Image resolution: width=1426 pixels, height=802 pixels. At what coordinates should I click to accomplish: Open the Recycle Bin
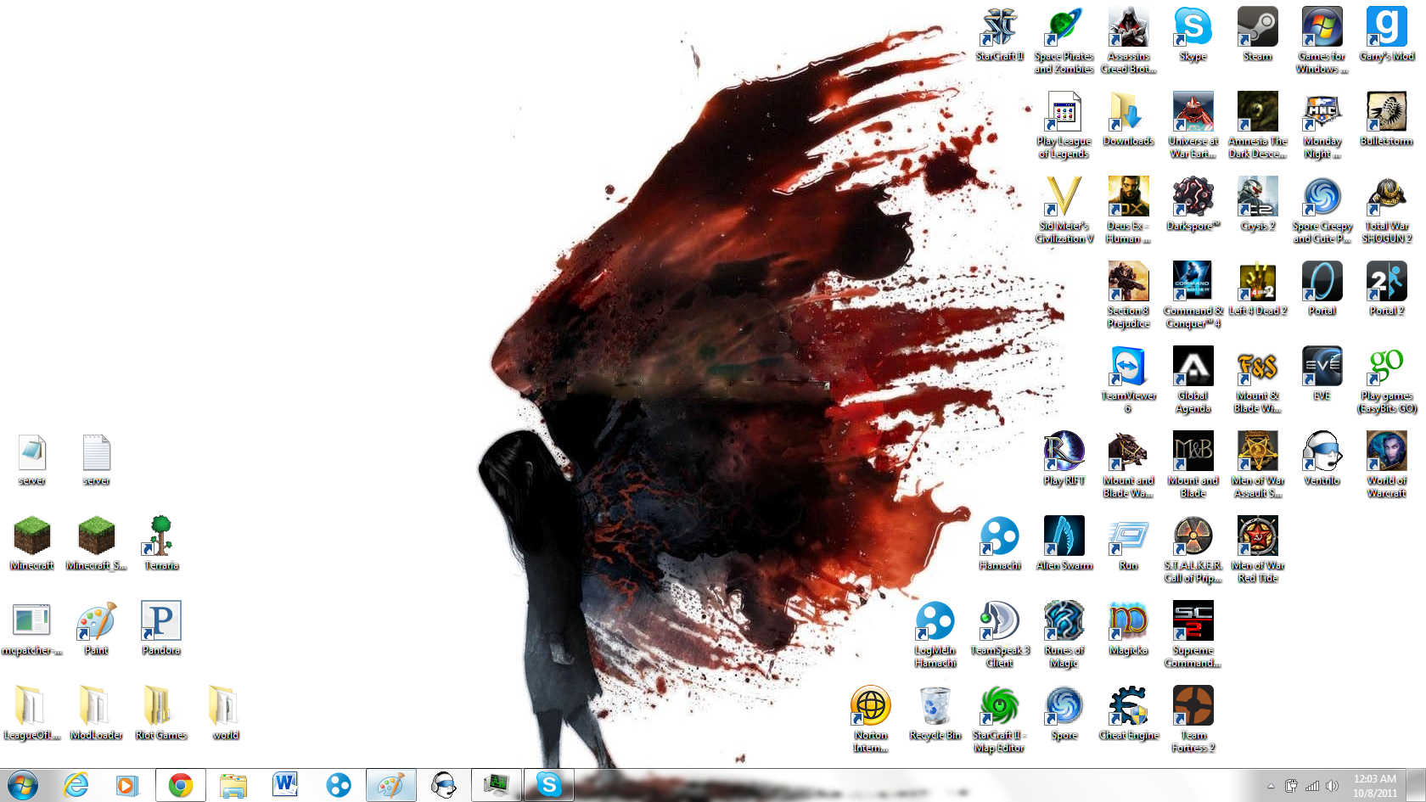coord(935,714)
